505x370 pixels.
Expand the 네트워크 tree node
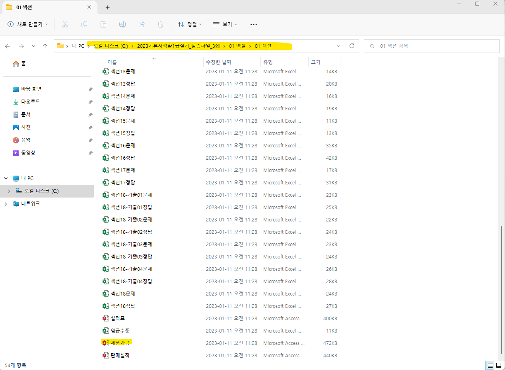point(6,204)
